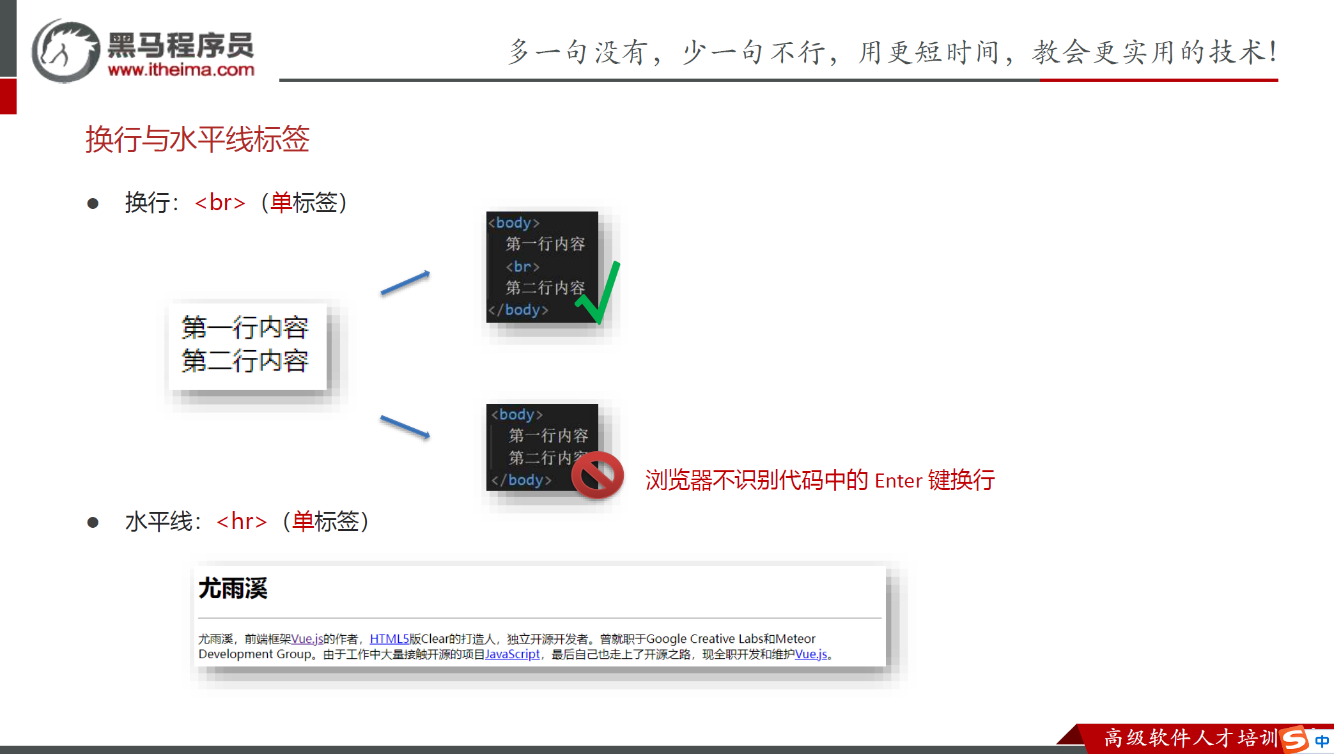Click the red Enter 键换行 warning text
The image size is (1334, 754).
point(819,480)
